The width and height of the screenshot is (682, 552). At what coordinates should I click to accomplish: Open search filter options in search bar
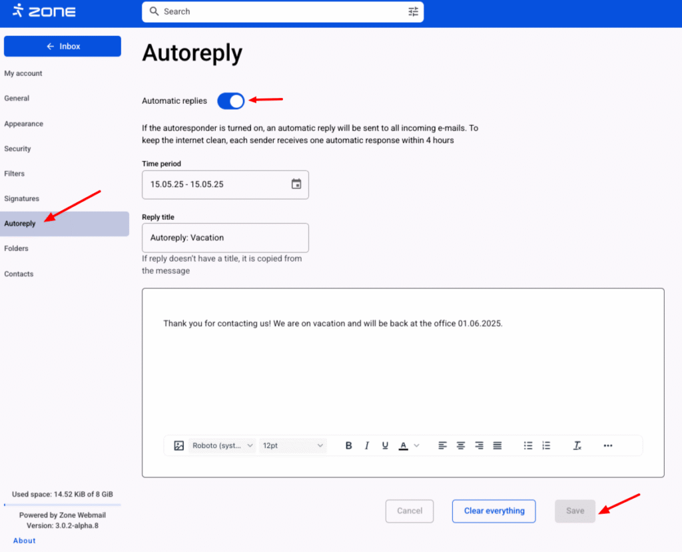pos(413,11)
